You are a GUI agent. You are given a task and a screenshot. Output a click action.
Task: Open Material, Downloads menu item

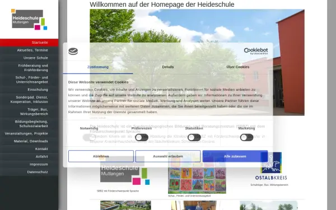[x=29, y=141]
